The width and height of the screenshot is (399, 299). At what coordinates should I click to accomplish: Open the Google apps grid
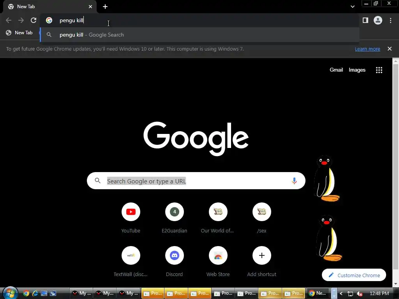click(379, 70)
